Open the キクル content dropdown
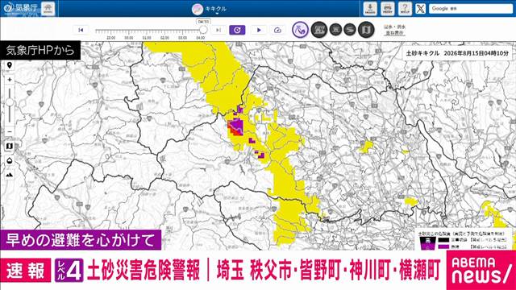The image size is (516, 290). click(x=209, y=9)
